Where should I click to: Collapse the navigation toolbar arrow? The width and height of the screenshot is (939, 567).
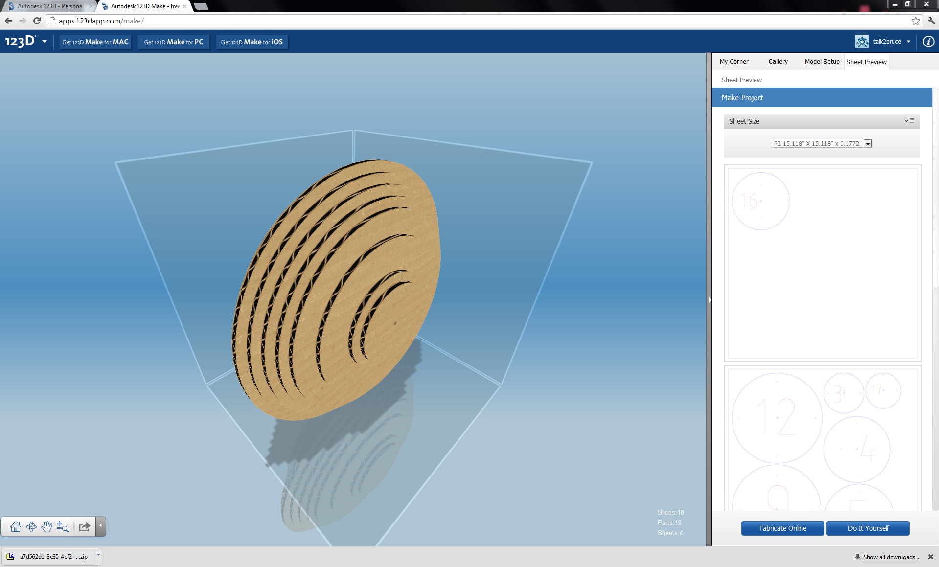(101, 527)
